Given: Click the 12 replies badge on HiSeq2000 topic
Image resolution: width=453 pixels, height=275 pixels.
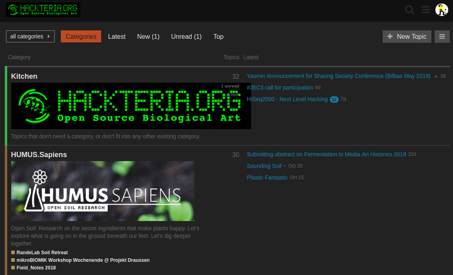Looking at the screenshot, I should (334, 99).
